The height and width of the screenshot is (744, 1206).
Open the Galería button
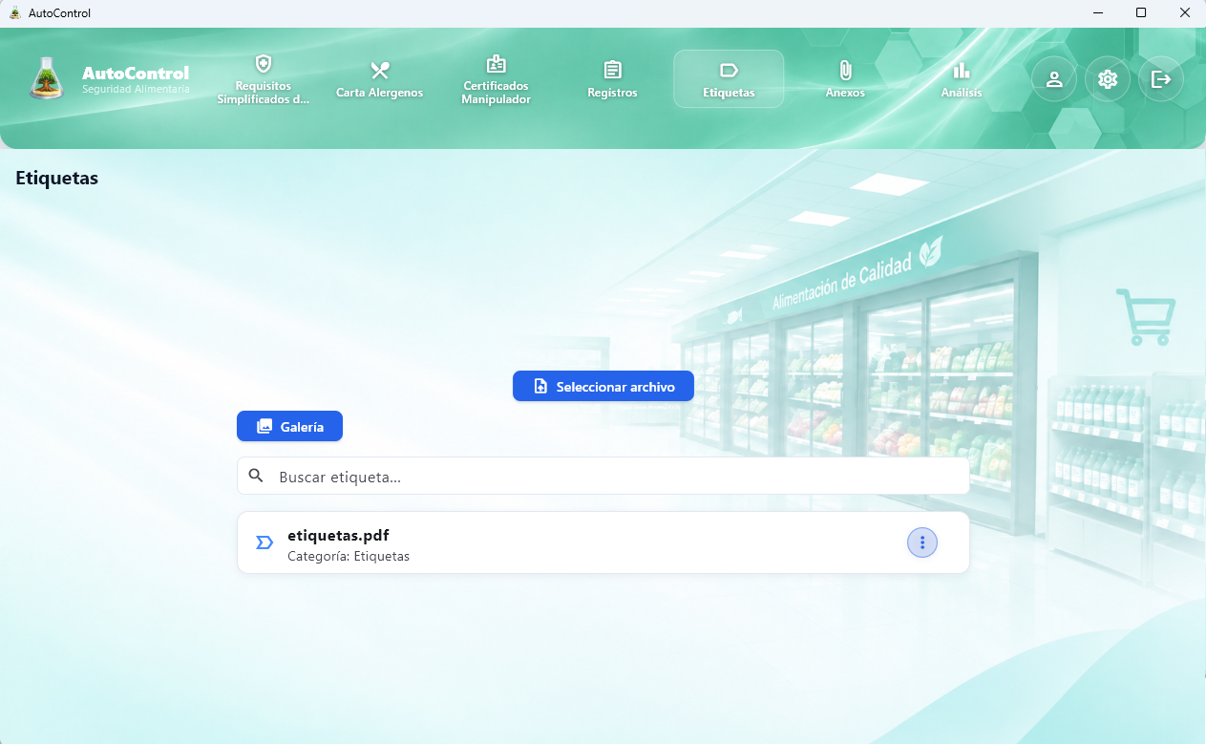coord(289,426)
